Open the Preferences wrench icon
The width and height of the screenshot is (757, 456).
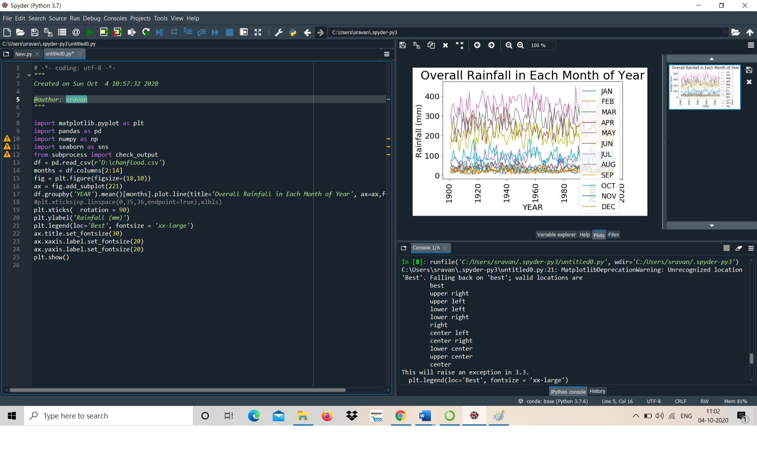[x=279, y=32]
